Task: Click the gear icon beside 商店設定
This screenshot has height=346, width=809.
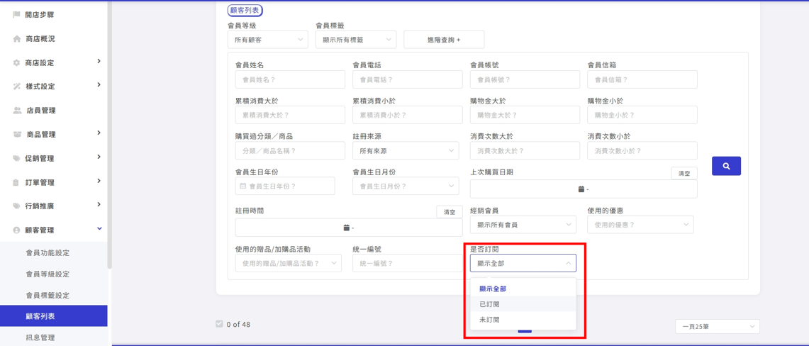Action: tap(16, 63)
